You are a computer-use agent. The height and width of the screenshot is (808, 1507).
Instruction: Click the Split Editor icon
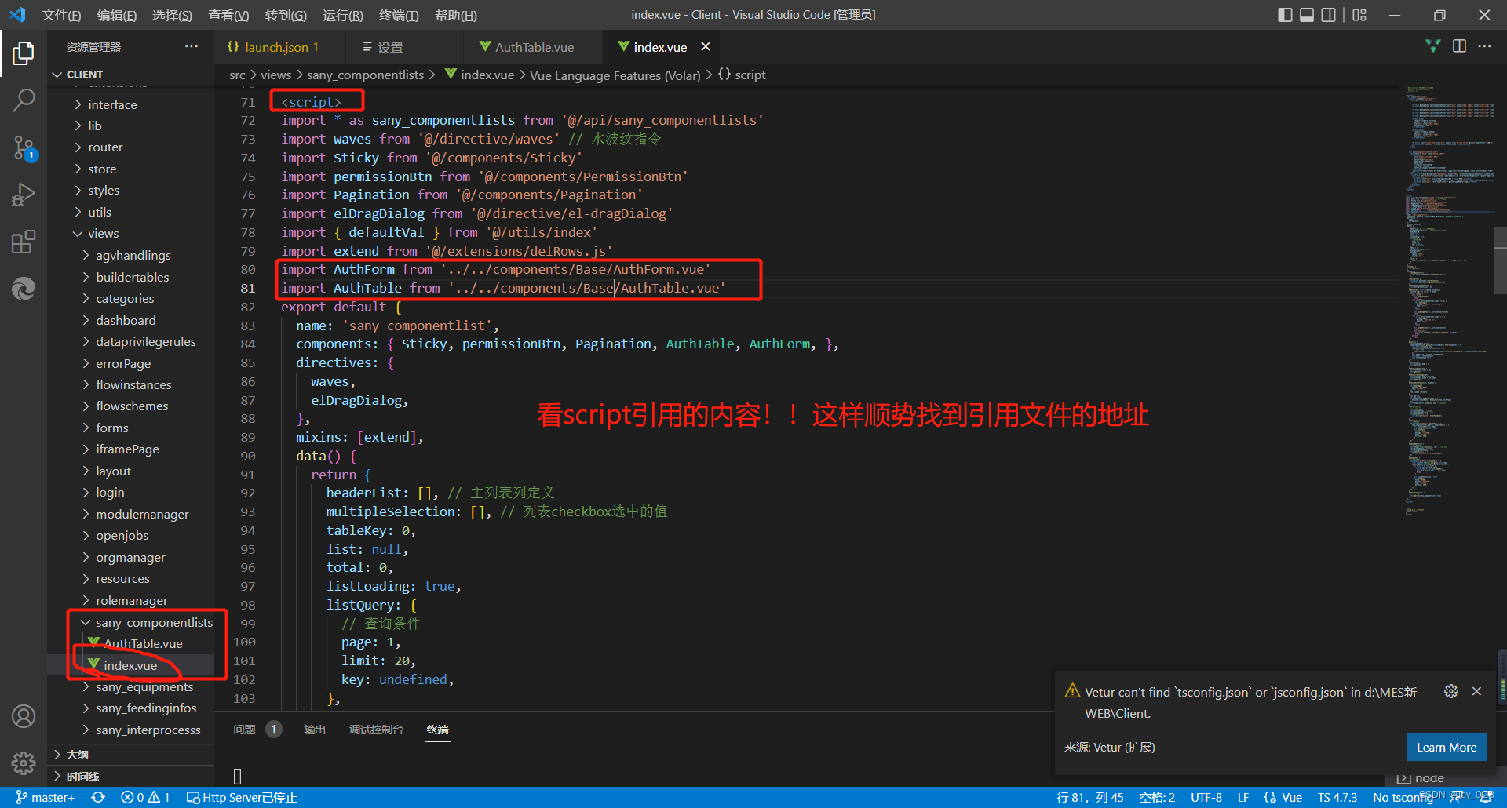(1460, 46)
